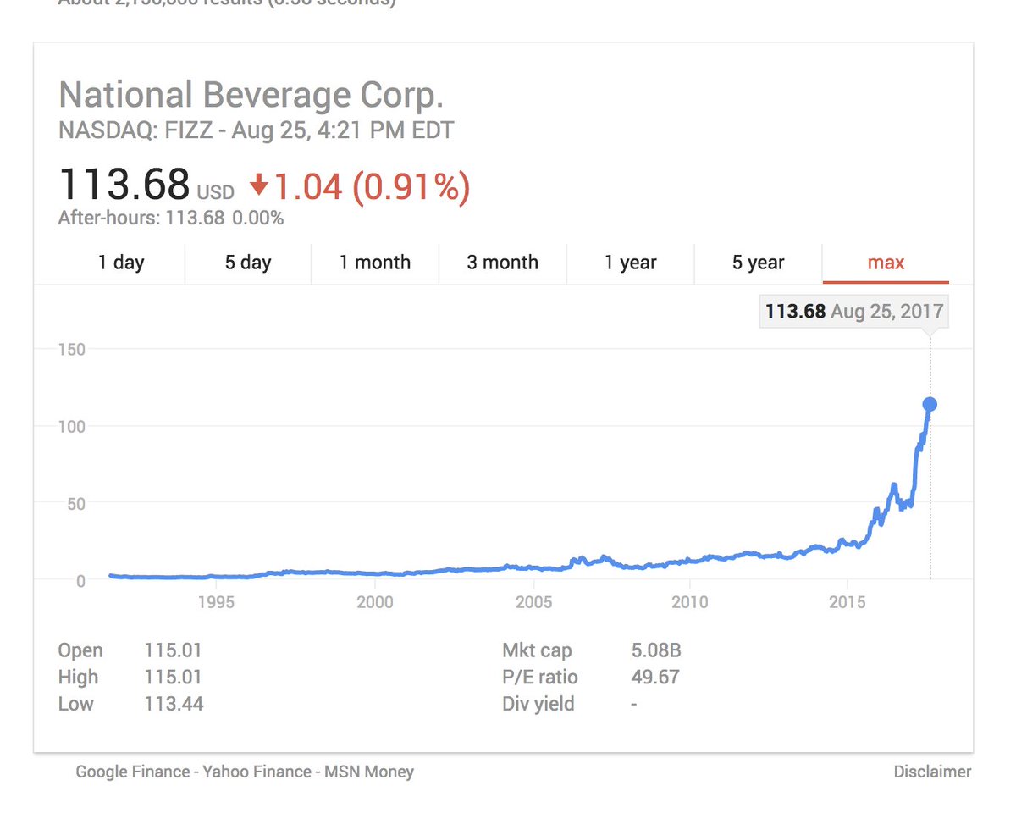The image size is (1016, 819).
Task: Open MSN Money link
Action: click(369, 772)
